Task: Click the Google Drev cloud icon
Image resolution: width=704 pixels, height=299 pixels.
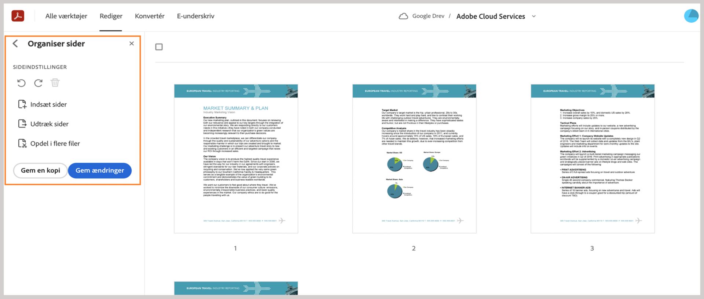Action: pos(403,16)
